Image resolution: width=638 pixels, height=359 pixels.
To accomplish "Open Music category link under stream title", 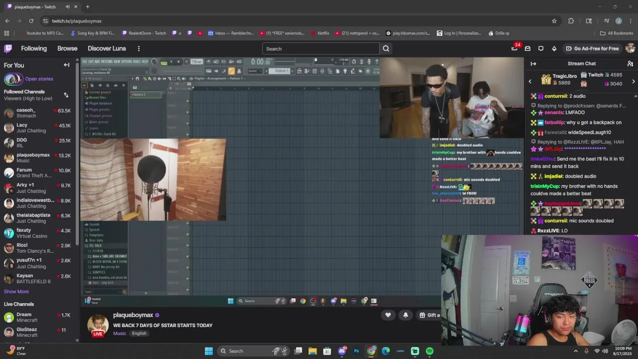I will point(120,334).
